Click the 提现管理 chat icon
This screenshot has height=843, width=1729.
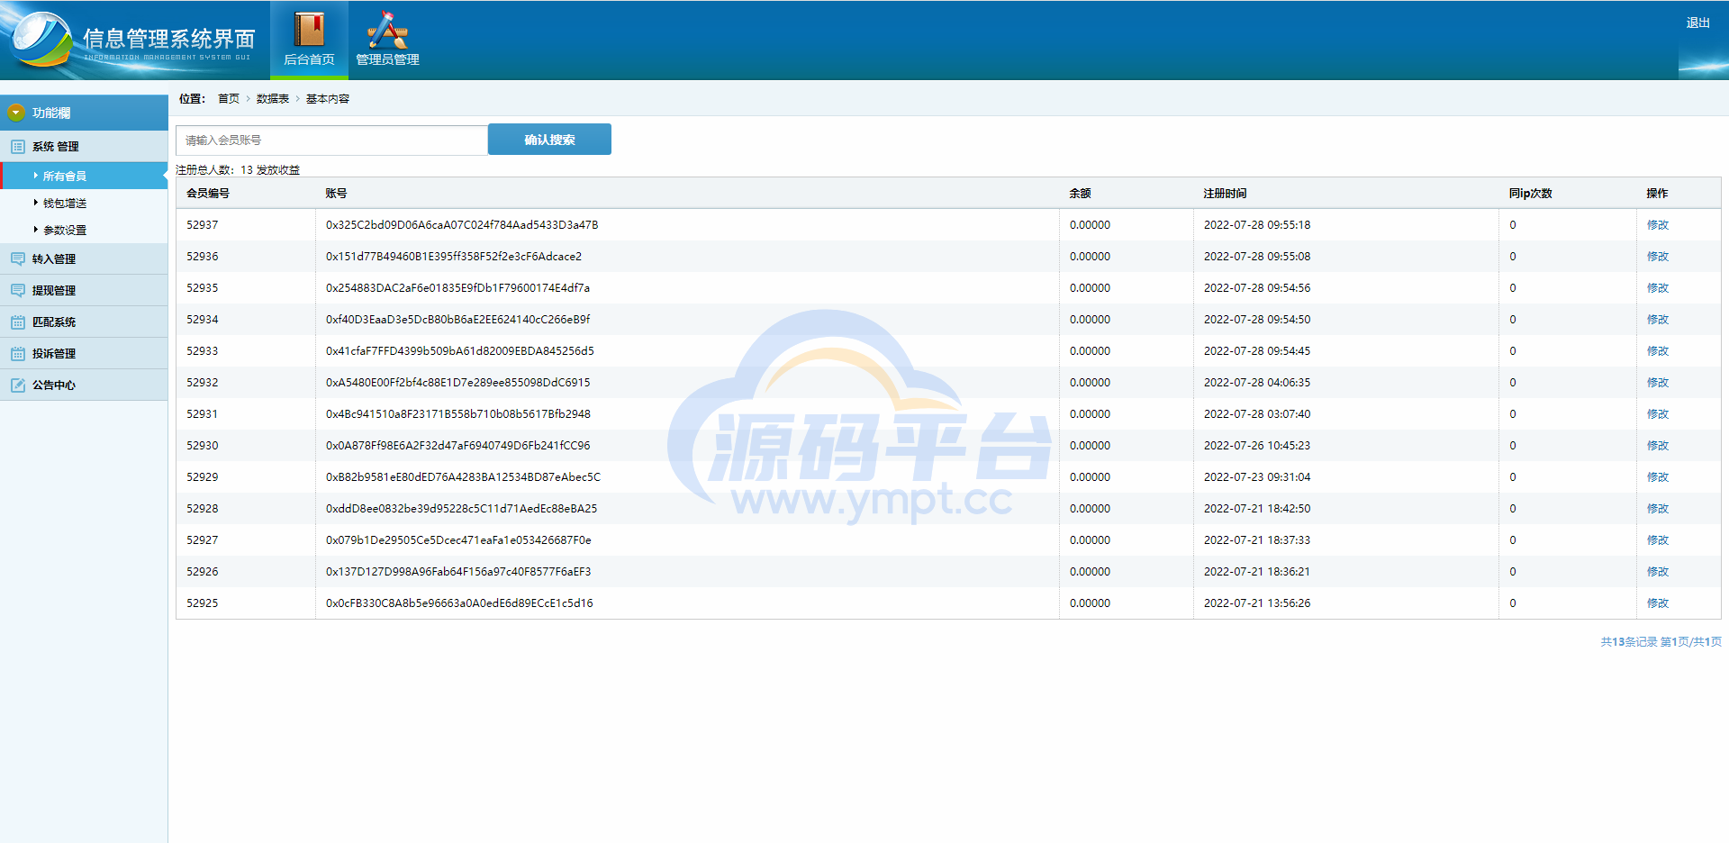pos(17,291)
